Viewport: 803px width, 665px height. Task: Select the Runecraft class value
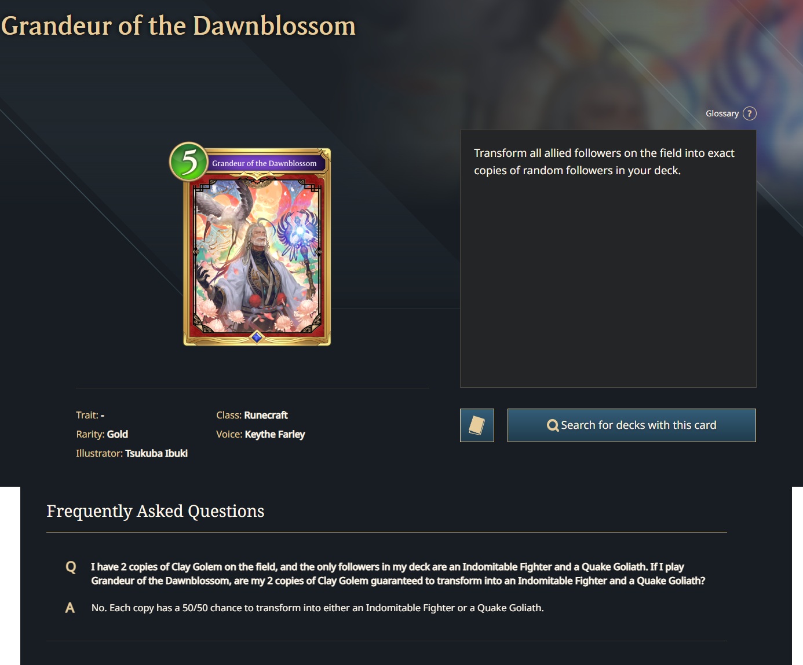click(266, 415)
